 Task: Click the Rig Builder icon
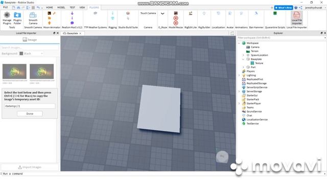coord(204,13)
